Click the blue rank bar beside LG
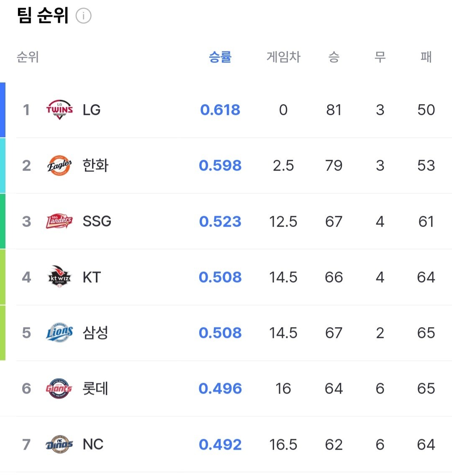The width and height of the screenshot is (452, 476). (x=3, y=110)
